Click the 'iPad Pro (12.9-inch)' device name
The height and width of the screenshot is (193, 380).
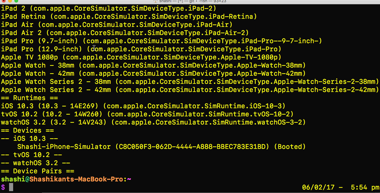(x=42, y=49)
